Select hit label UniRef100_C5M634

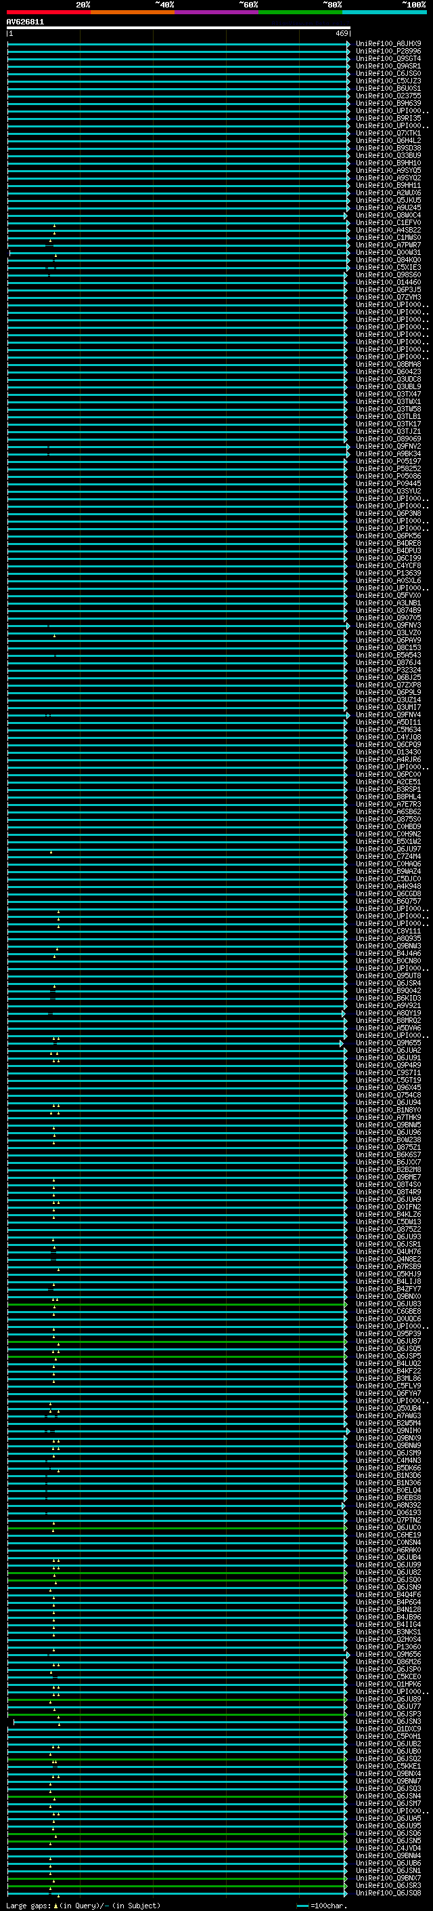coord(388,730)
